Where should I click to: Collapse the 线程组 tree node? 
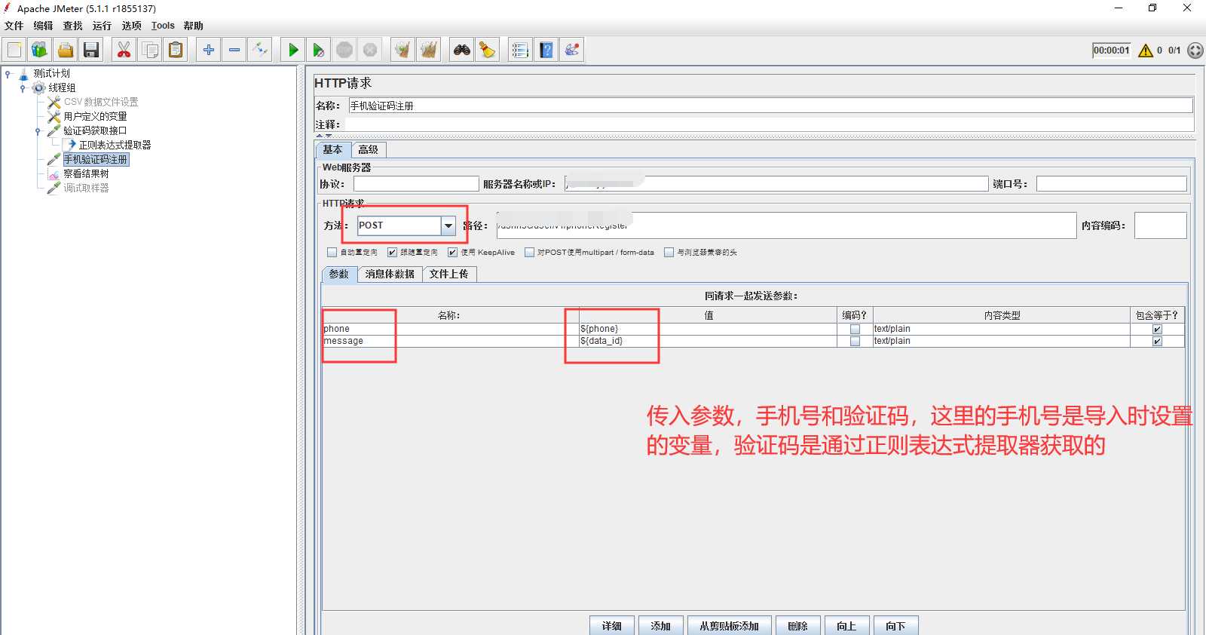23,88
